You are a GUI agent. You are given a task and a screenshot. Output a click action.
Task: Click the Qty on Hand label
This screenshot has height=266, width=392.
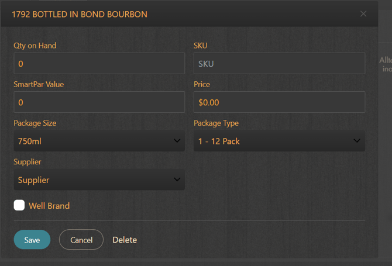35,46
